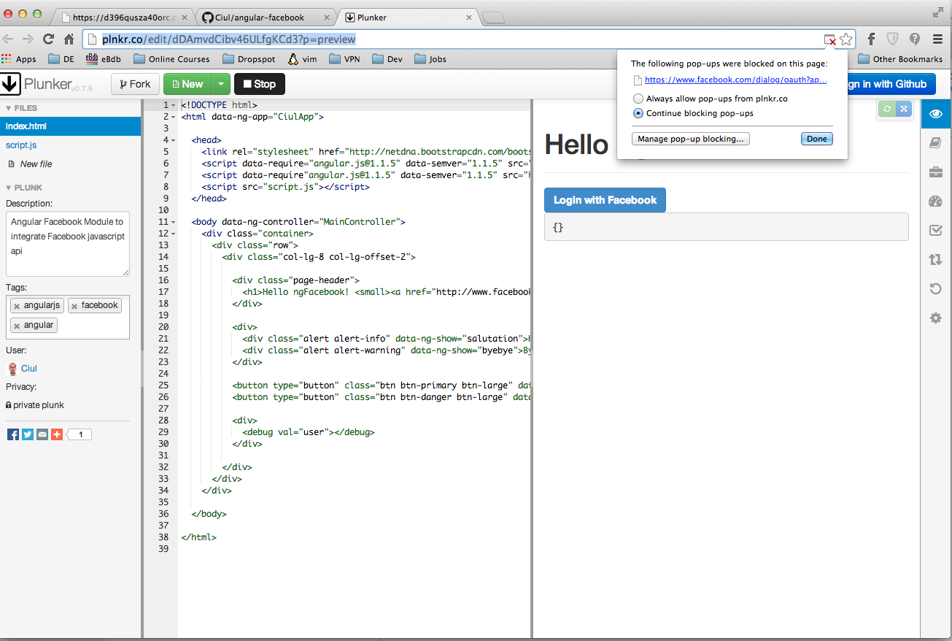Open the Jobs bookmarks folder
Viewport: 952px width, 641px height.
(x=430, y=59)
